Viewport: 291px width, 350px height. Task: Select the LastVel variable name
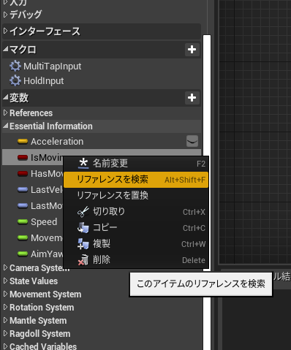[x=47, y=190]
